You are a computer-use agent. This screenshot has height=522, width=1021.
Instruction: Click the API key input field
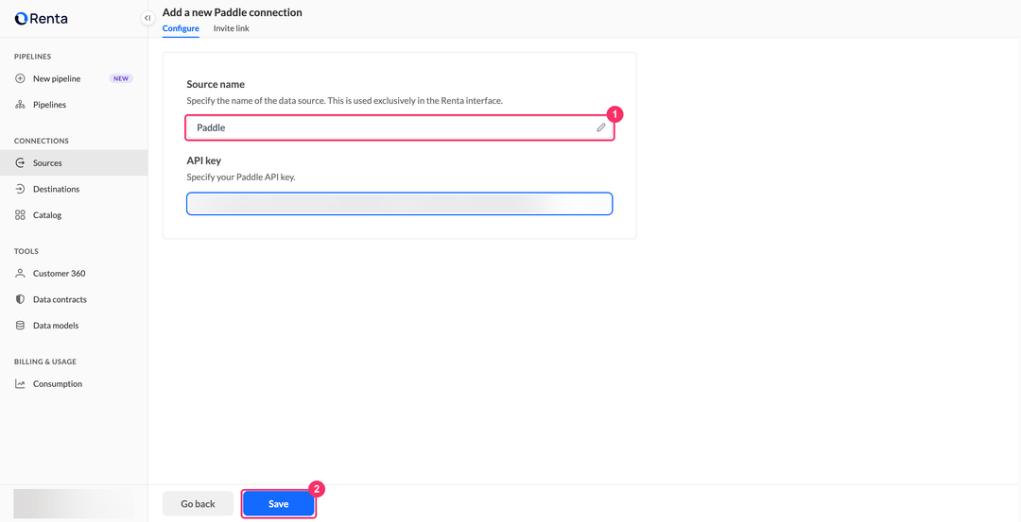399,204
